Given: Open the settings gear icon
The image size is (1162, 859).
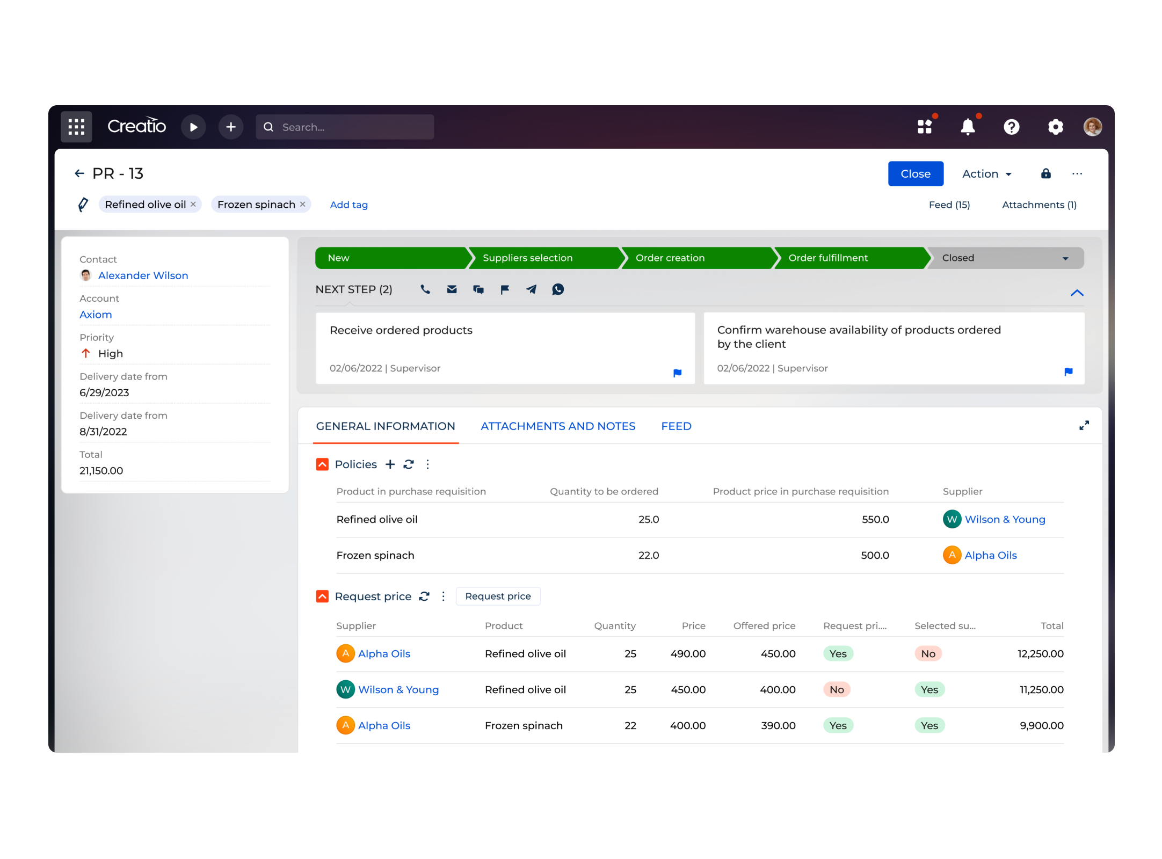Looking at the screenshot, I should point(1055,127).
